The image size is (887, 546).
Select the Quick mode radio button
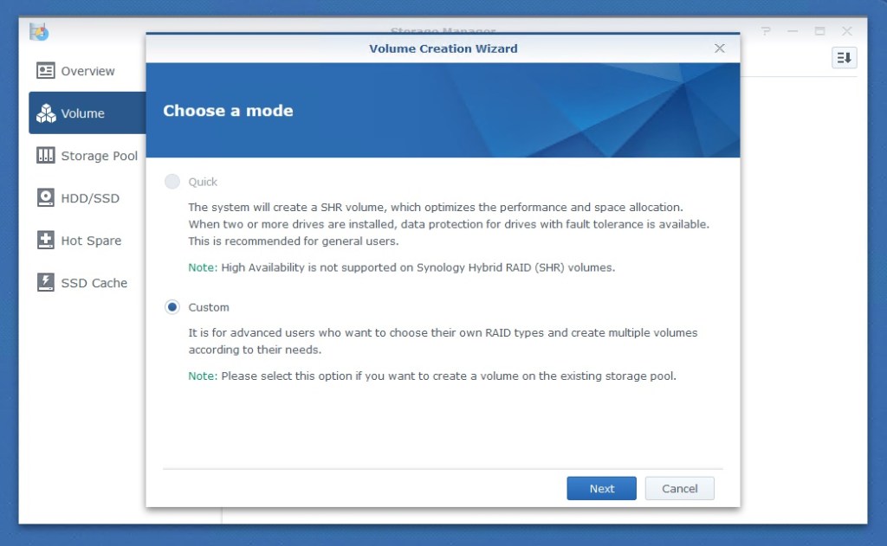coord(172,182)
